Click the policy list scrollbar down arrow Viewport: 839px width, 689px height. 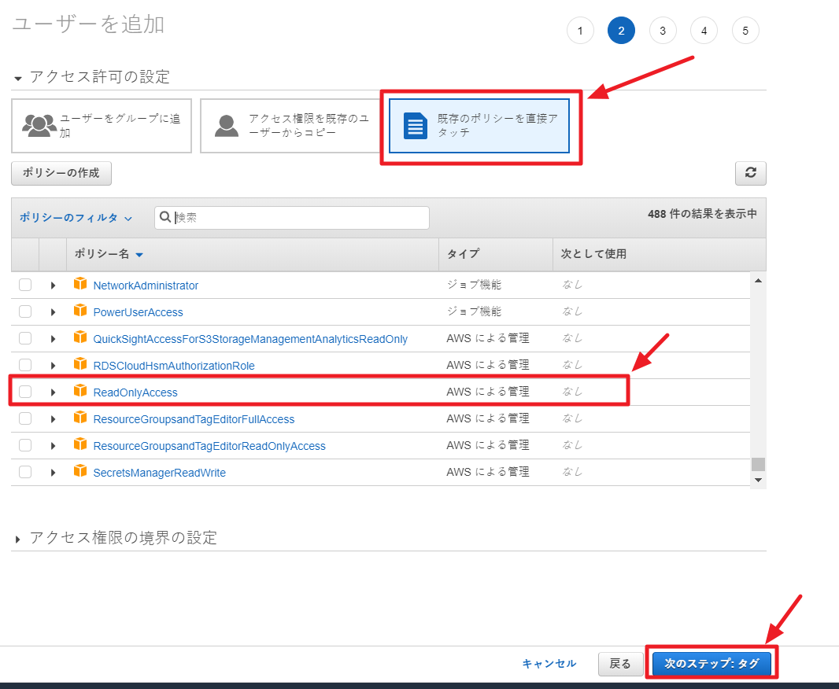(758, 480)
